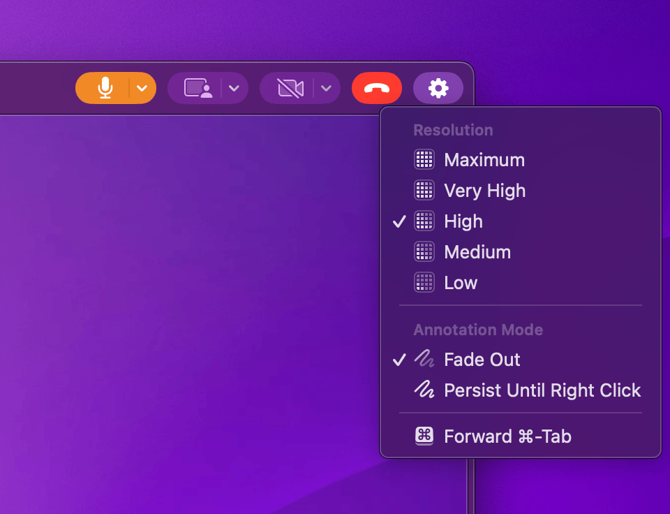The height and width of the screenshot is (514, 670).
Task: Open the microphone options chevron
Action: pos(142,88)
